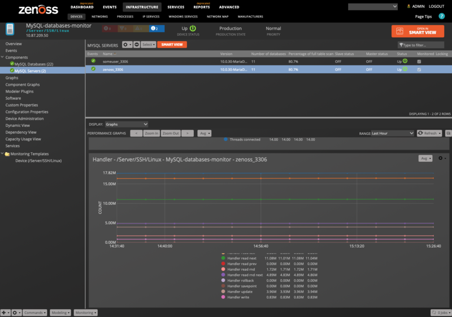Viewport: 452px width, 317px height.
Task: Toggle Monitored checkbox for someuser_3306
Action: [419, 61]
